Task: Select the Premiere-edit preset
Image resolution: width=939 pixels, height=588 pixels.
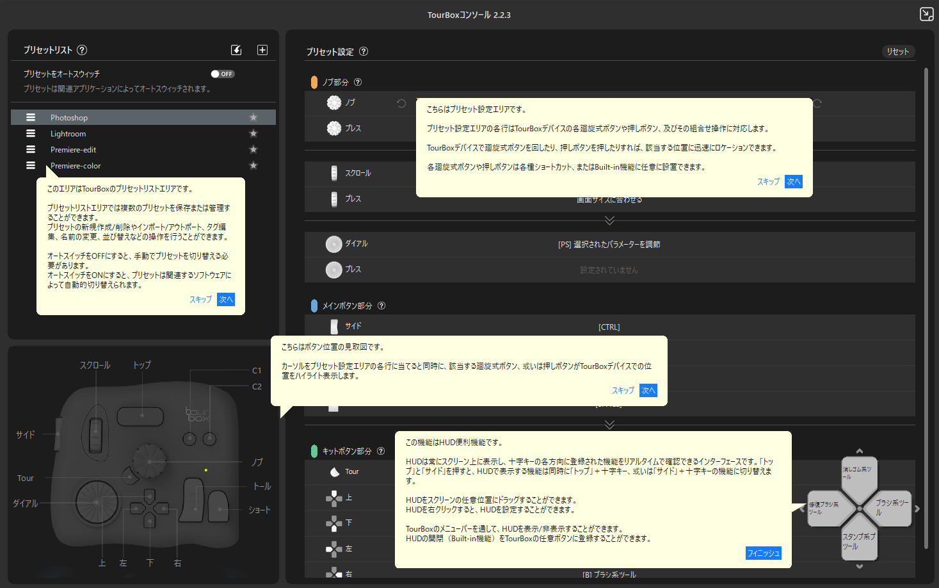Action: [x=73, y=150]
